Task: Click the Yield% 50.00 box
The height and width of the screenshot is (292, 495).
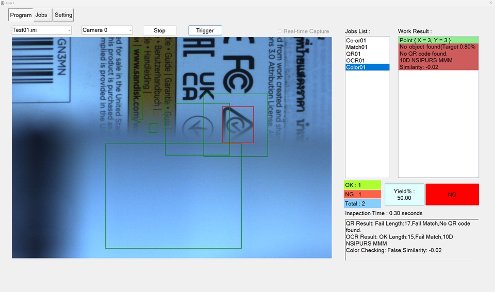Action: coord(404,195)
